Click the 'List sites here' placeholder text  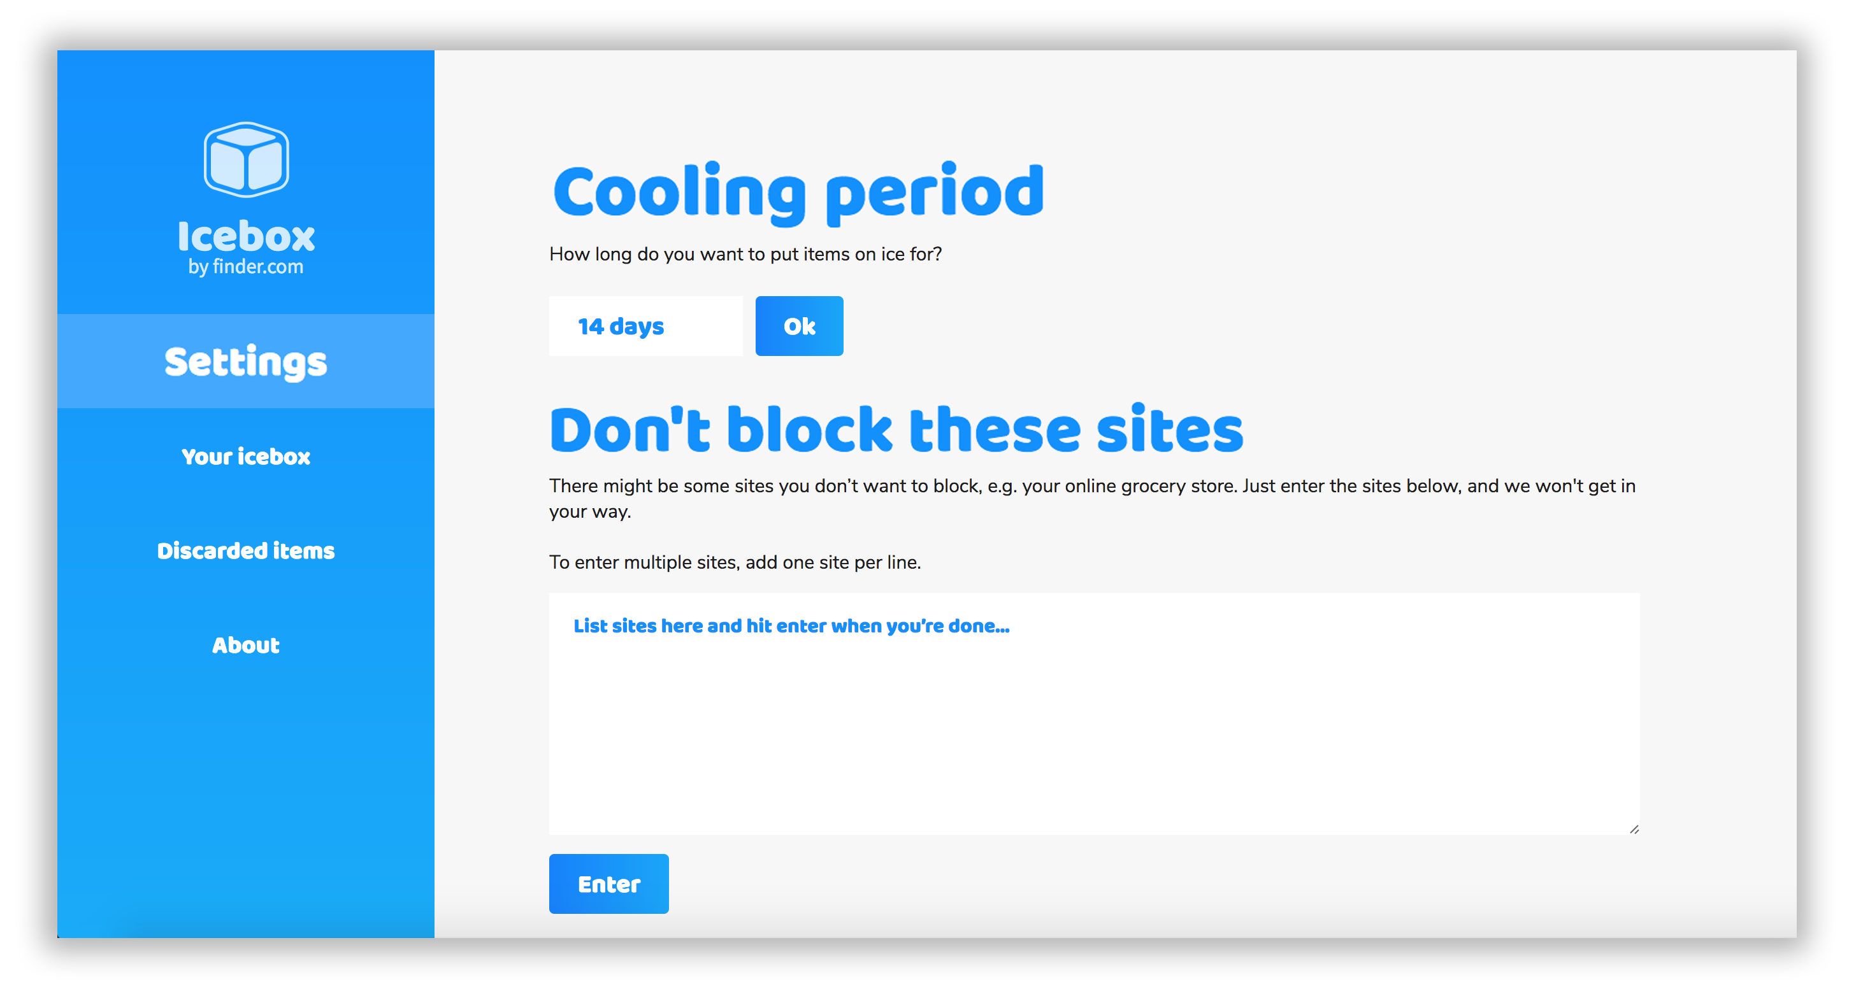pyautogui.click(x=791, y=626)
